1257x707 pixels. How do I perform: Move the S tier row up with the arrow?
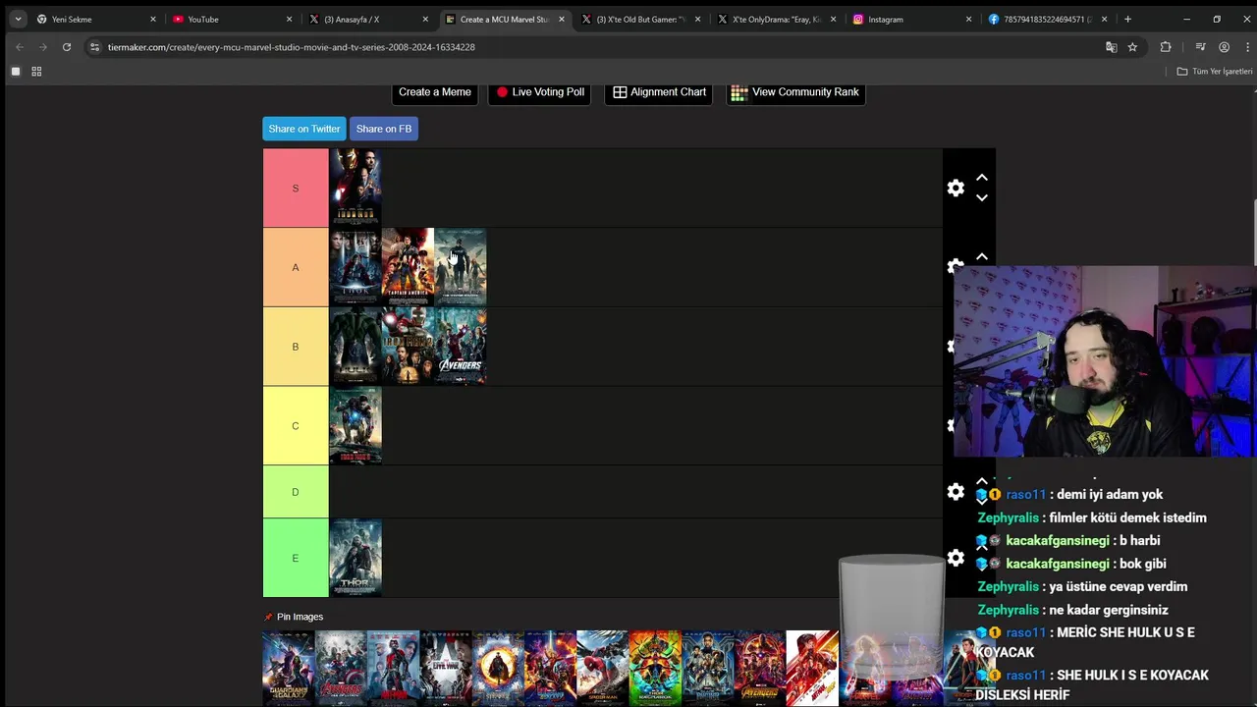pyautogui.click(x=981, y=178)
